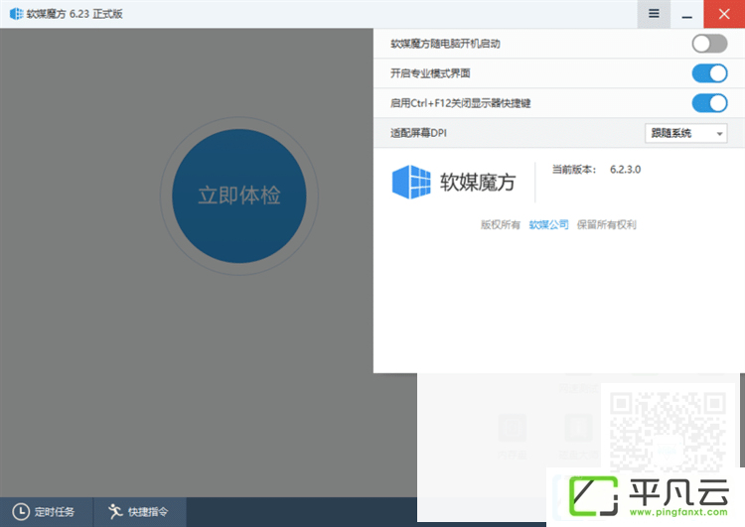This screenshot has width=745, height=527.
Task: Open the 软媒公司 link
Action: (548, 224)
